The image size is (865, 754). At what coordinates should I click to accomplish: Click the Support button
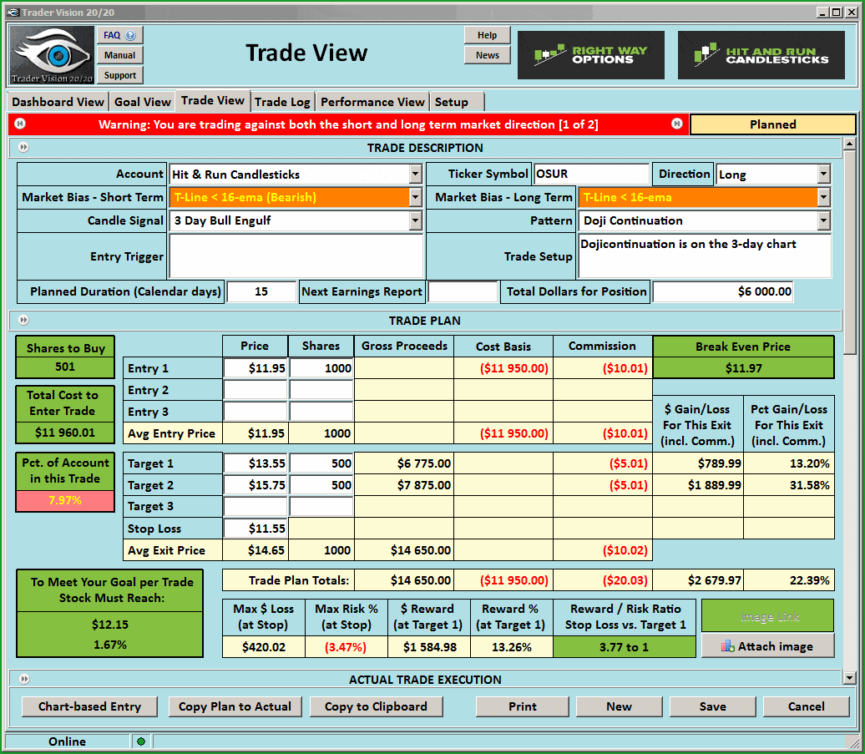pos(119,75)
